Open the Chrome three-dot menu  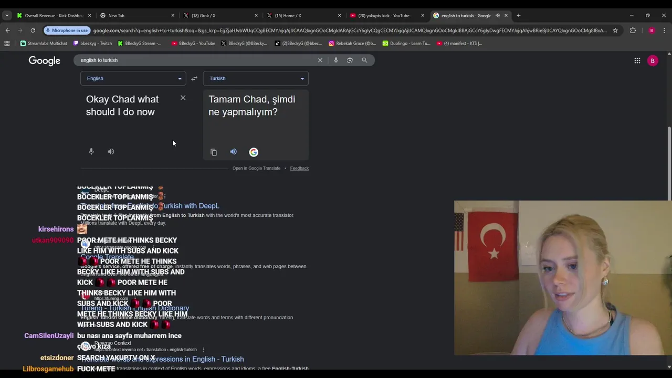(664, 30)
